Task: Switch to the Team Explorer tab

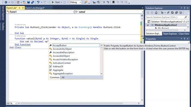Action: pos(170,34)
